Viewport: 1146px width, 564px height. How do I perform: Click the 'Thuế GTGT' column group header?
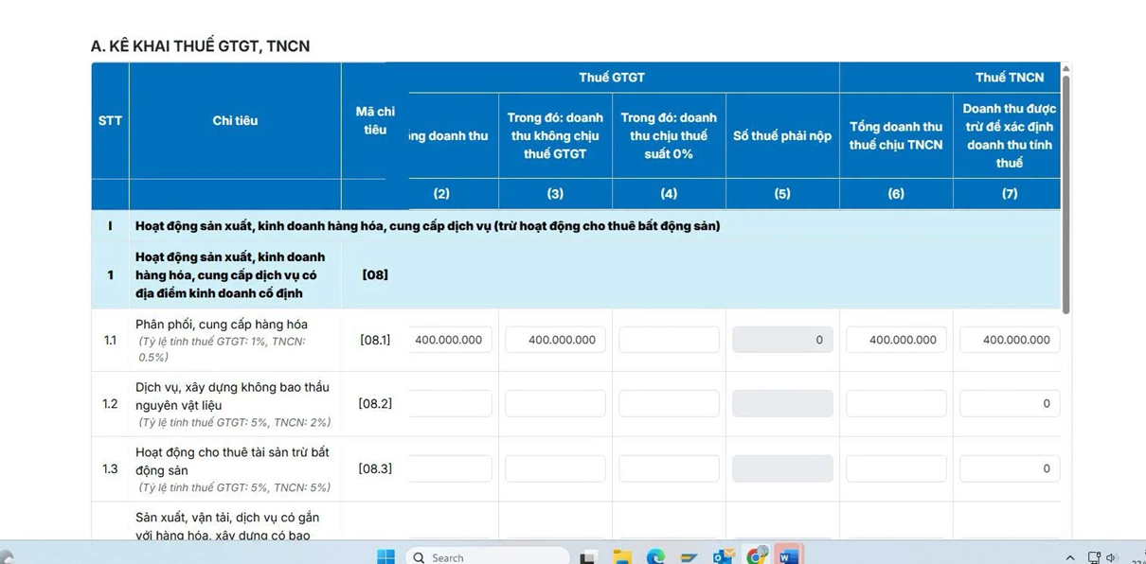click(612, 78)
